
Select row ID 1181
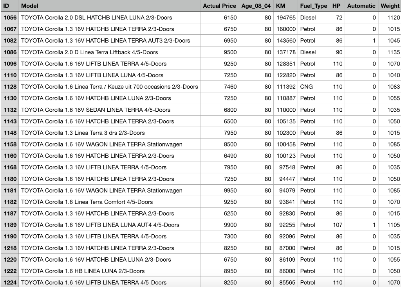9,191
